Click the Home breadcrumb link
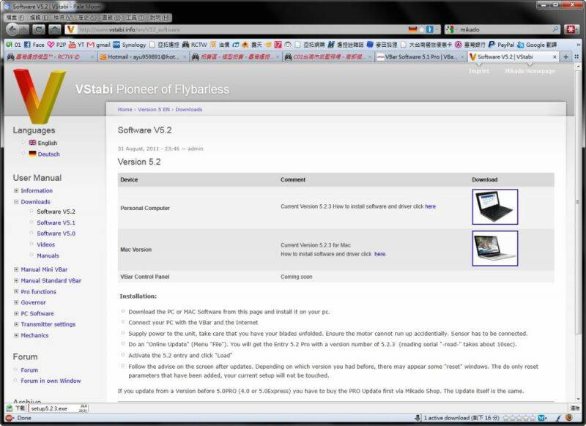The width and height of the screenshot is (586, 426). (x=125, y=109)
